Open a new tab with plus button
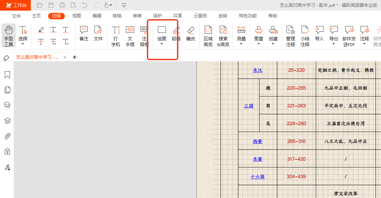Image resolution: width=381 pixels, height=198 pixels. pyautogui.click(x=75, y=57)
